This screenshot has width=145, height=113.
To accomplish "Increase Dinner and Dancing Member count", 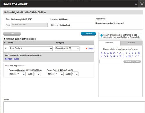I will tap(24, 73).
